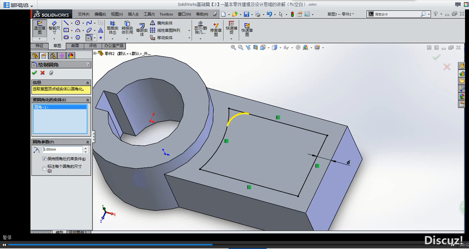This screenshot has height=249, width=469.
Task: Select the Line sketch tool
Action: click(x=66, y=23)
